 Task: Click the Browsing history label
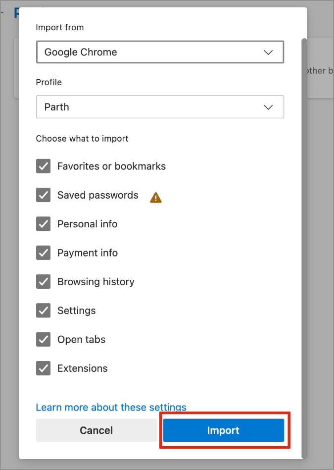click(96, 282)
